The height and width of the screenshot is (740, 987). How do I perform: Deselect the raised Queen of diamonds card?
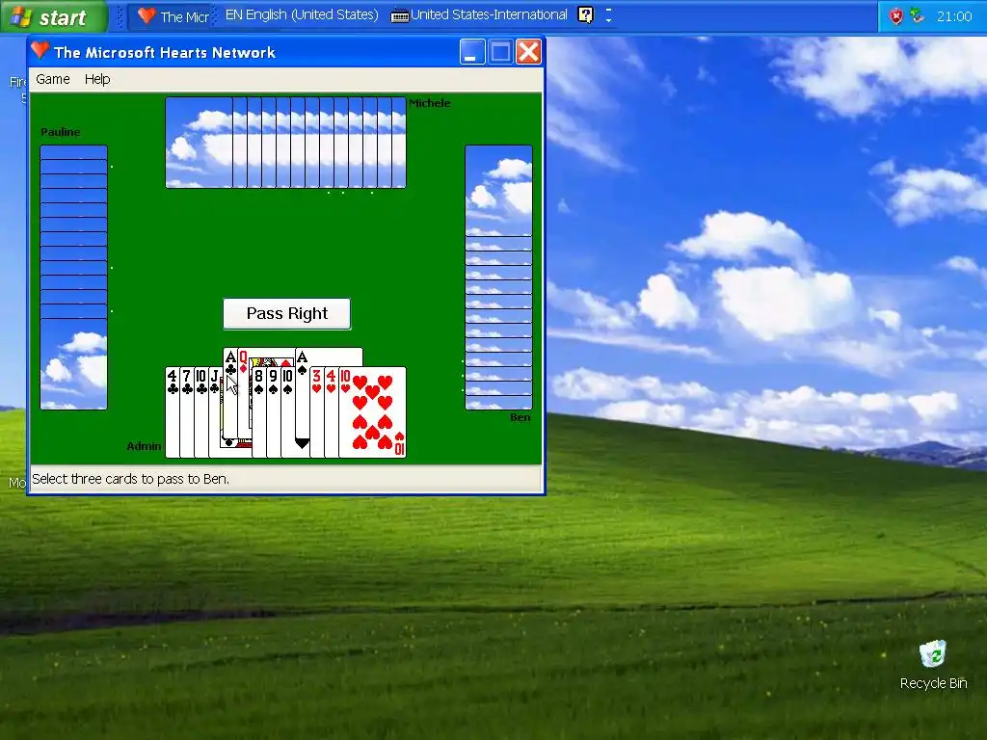[244, 360]
